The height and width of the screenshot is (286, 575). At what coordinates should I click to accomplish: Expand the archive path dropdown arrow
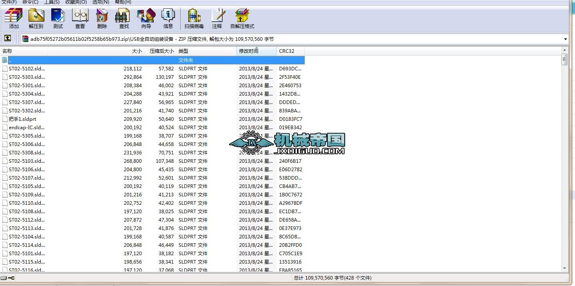tap(565, 39)
